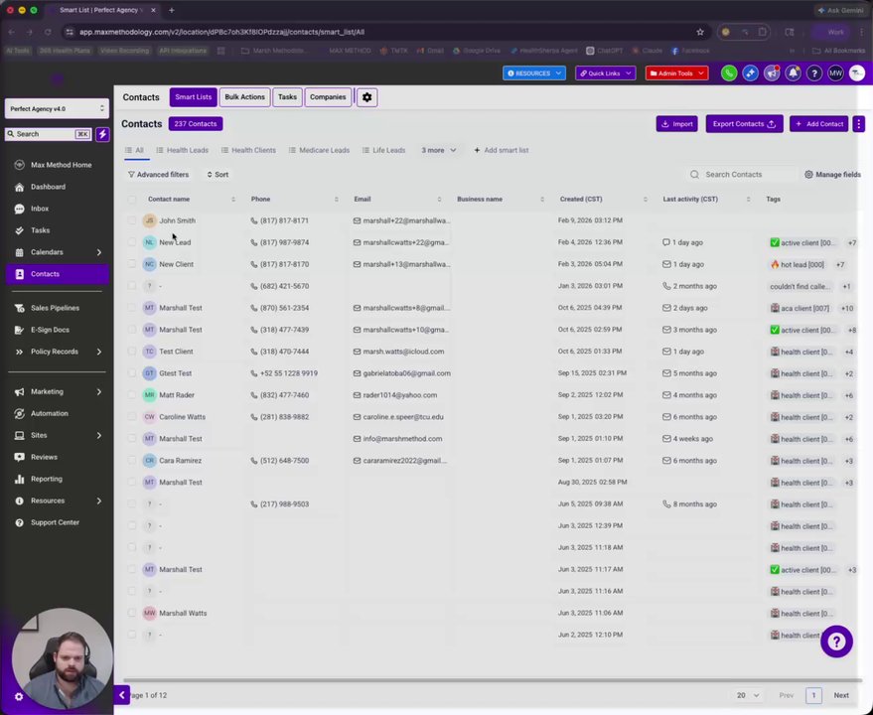
Task: Click the Dashboard home icon in sidebar
Action: point(20,187)
